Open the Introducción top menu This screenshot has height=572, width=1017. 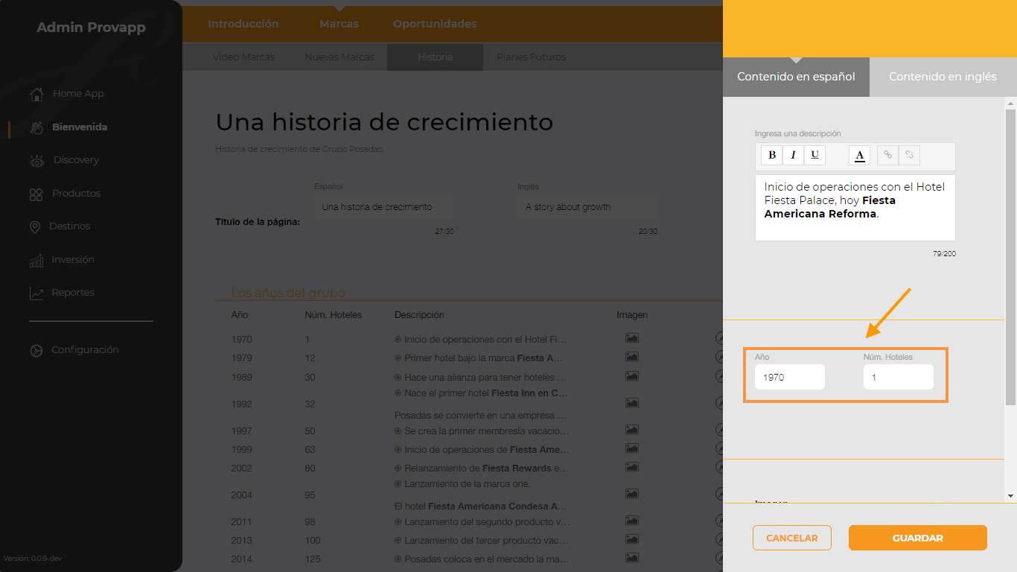tap(243, 24)
